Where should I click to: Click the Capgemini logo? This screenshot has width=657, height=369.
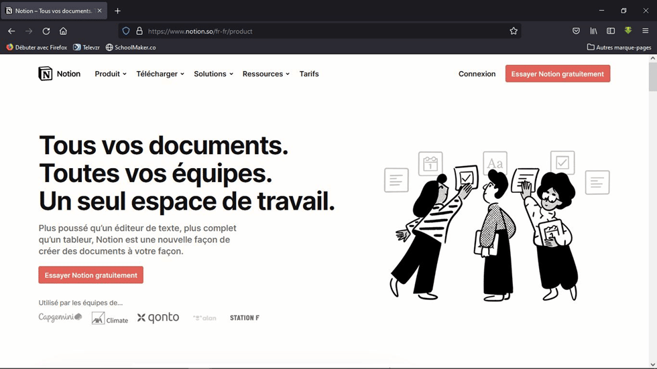click(x=60, y=317)
